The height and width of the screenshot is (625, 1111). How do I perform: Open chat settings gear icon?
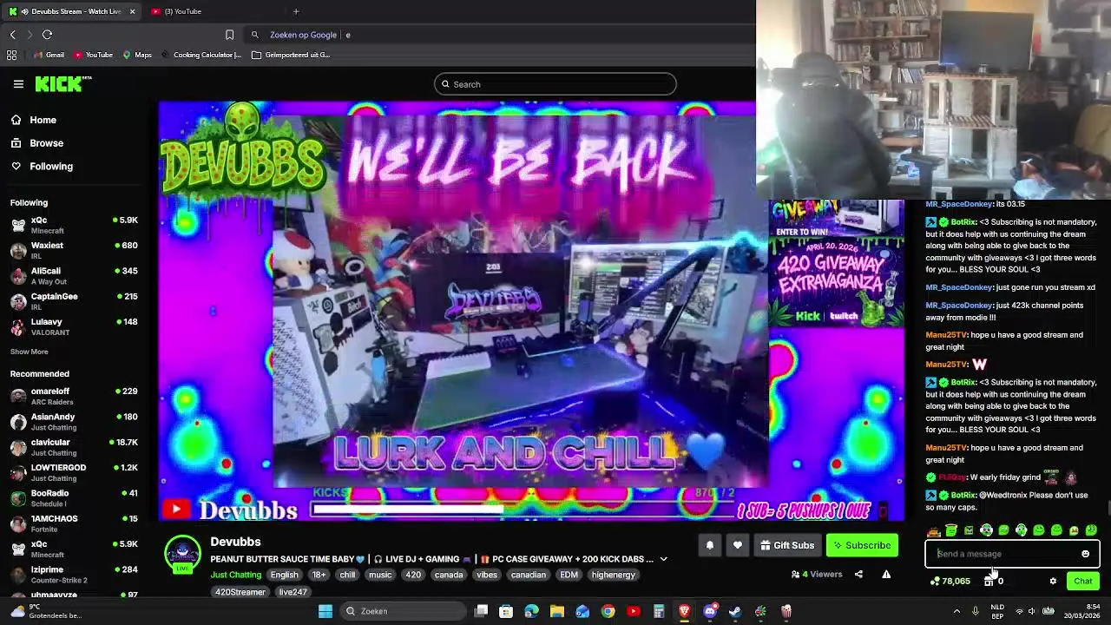[1053, 582]
